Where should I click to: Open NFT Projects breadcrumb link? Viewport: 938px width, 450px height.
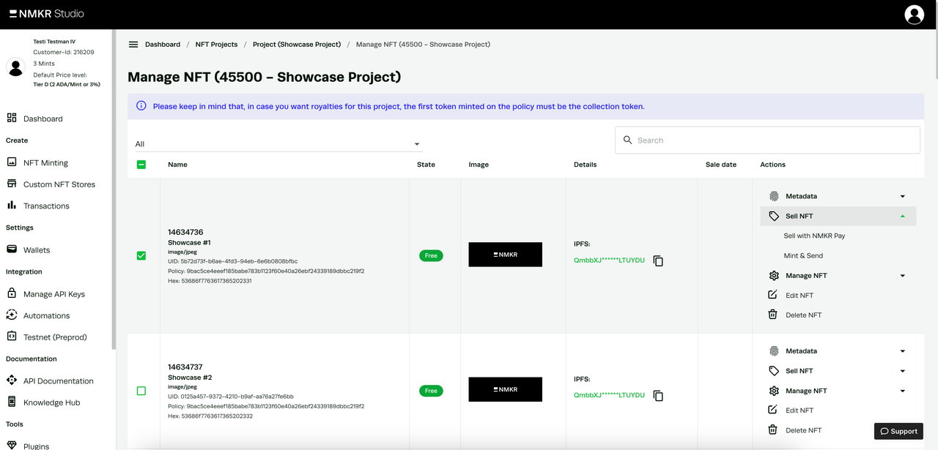tap(216, 45)
